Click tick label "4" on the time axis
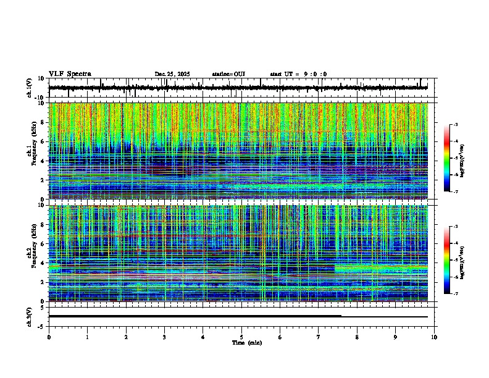 pyautogui.click(x=203, y=337)
